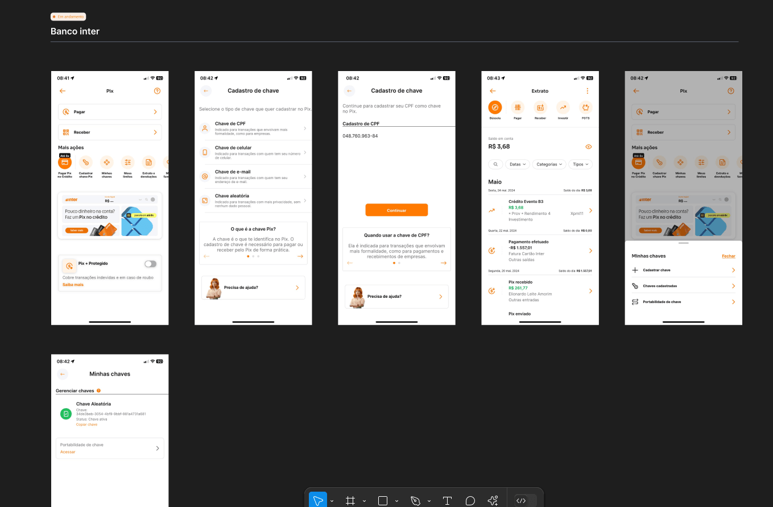
Task: Toggle the Saldo em conta eye icon
Action: [x=589, y=147]
